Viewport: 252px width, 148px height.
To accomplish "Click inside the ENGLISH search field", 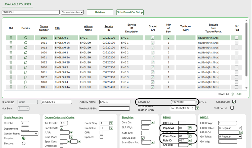I will [30, 12].
